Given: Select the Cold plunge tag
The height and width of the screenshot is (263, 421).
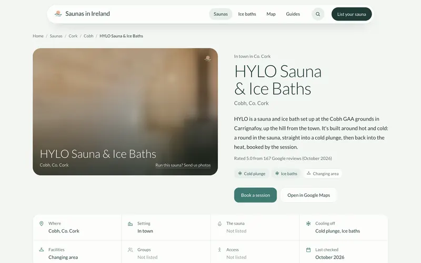Looking at the screenshot, I should point(252,174).
